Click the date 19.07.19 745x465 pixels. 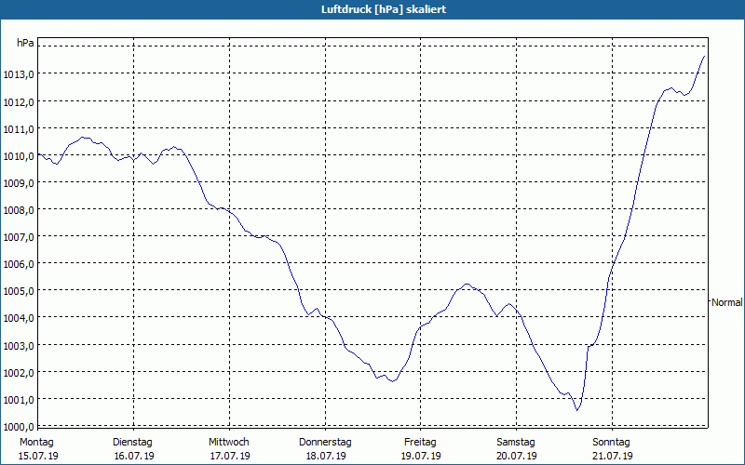click(x=421, y=456)
